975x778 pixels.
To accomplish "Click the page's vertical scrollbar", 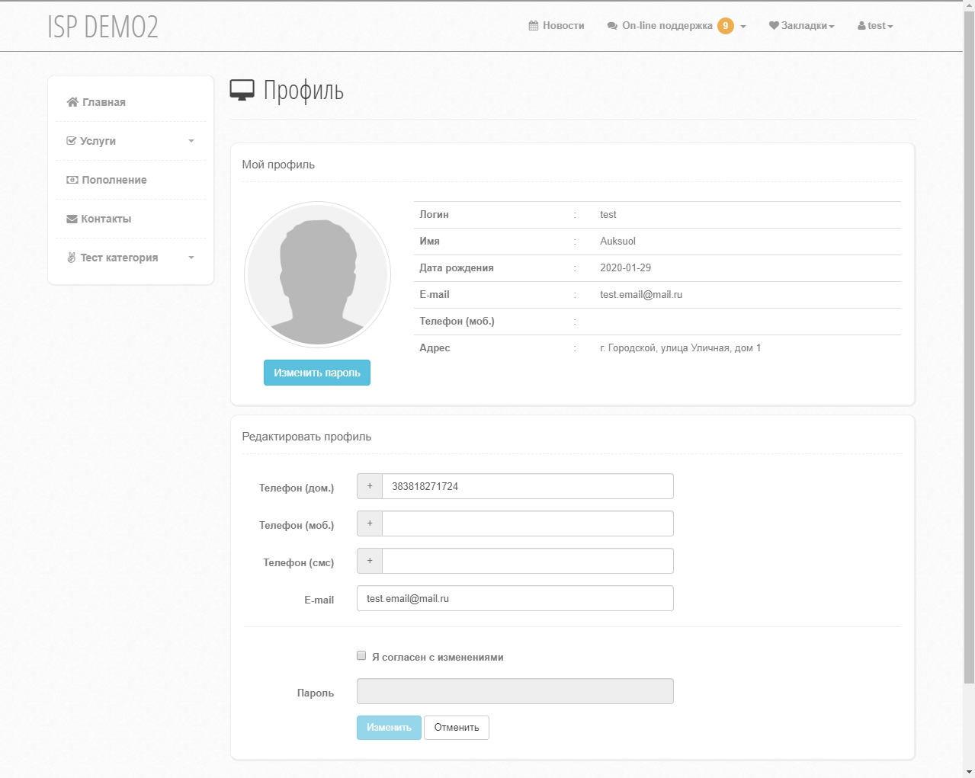I will (x=969, y=343).
